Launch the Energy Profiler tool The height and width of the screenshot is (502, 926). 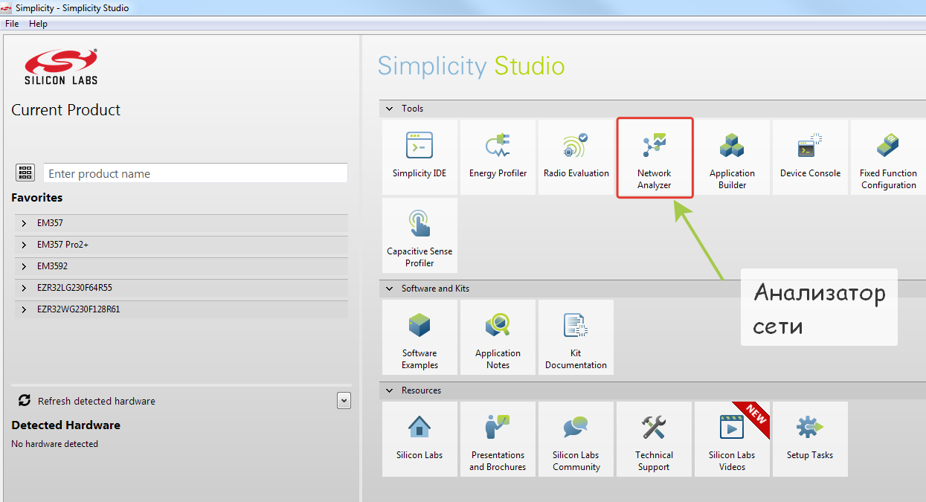click(498, 158)
